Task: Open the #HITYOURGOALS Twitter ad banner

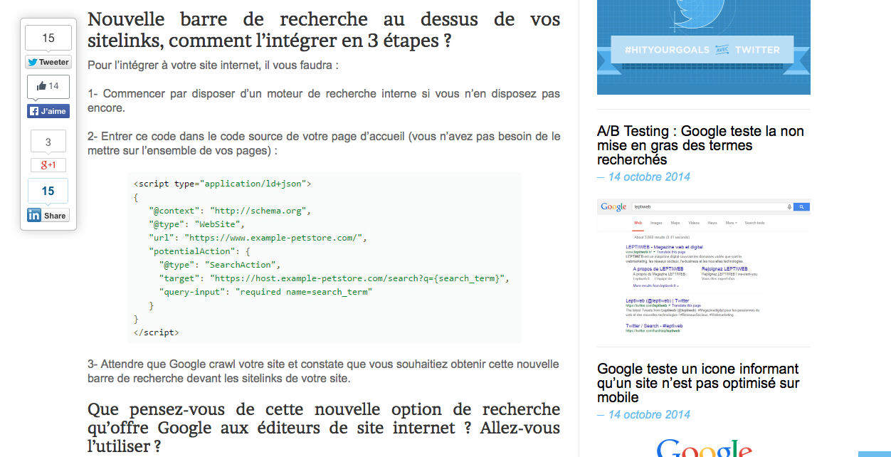Action: click(x=704, y=47)
